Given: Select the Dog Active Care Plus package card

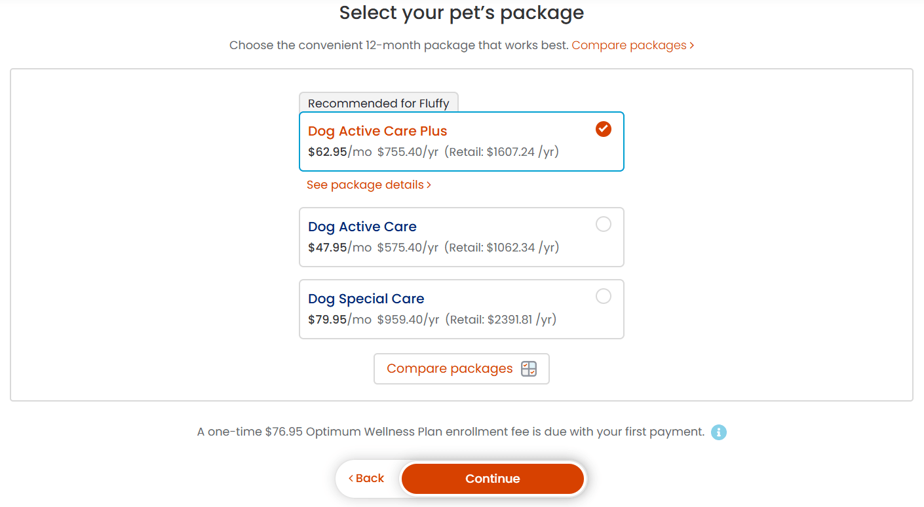Looking at the screenshot, I should pyautogui.click(x=461, y=141).
